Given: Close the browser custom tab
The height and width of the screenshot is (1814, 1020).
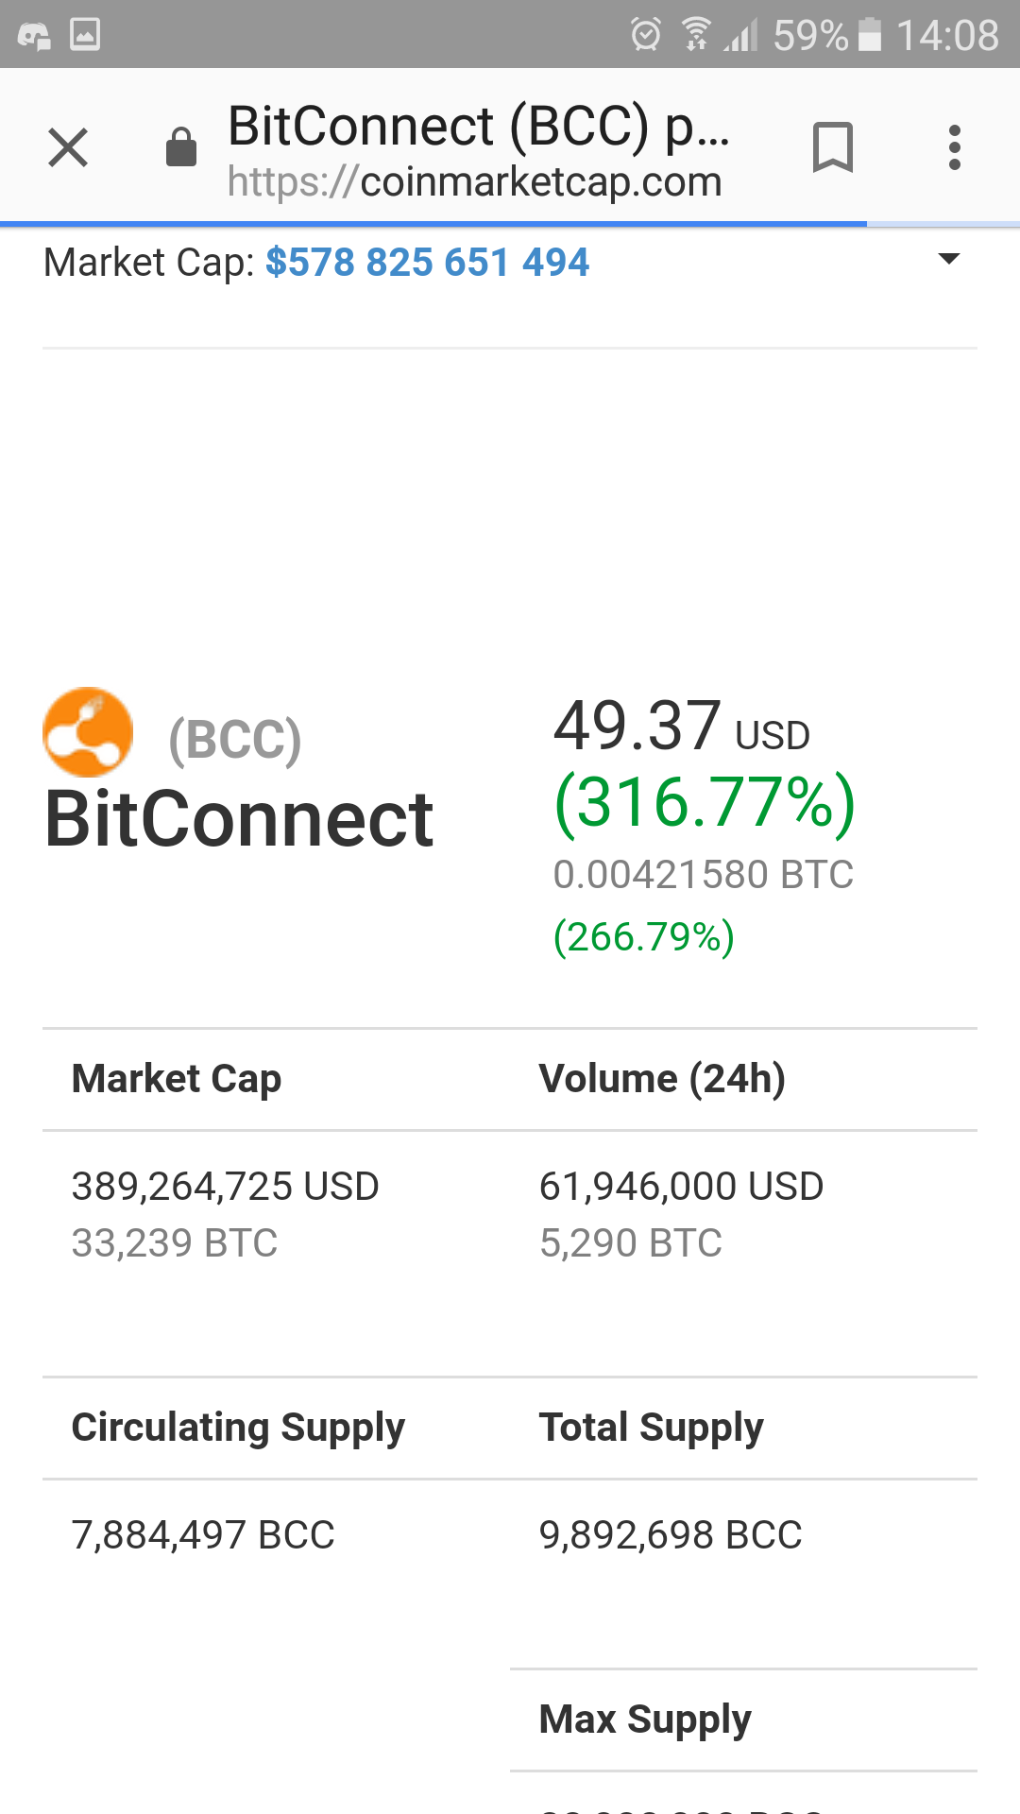Looking at the screenshot, I should pyautogui.click(x=68, y=148).
